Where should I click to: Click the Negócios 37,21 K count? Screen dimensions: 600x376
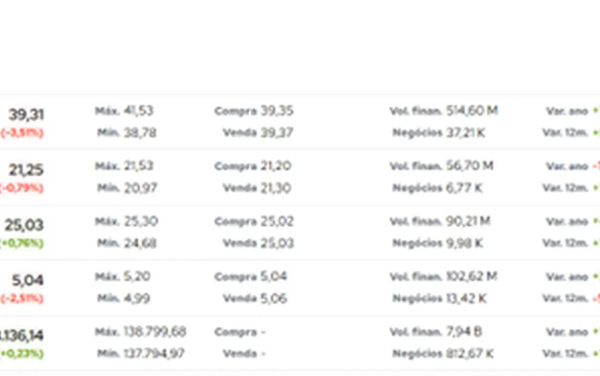438,133
